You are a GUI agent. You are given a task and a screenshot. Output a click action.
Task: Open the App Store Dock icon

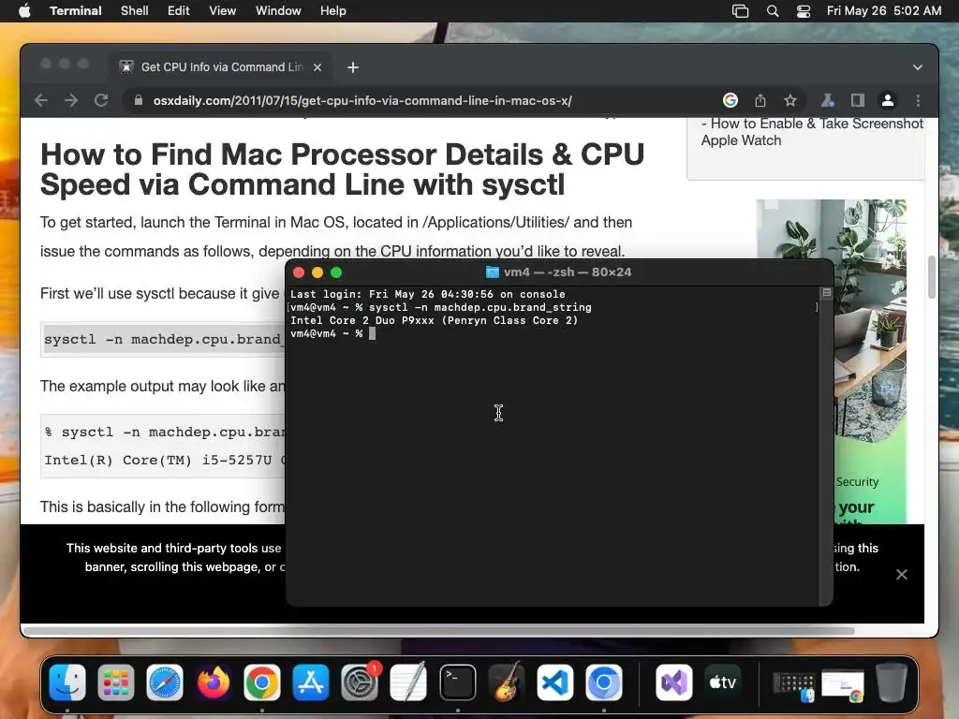pyautogui.click(x=311, y=682)
